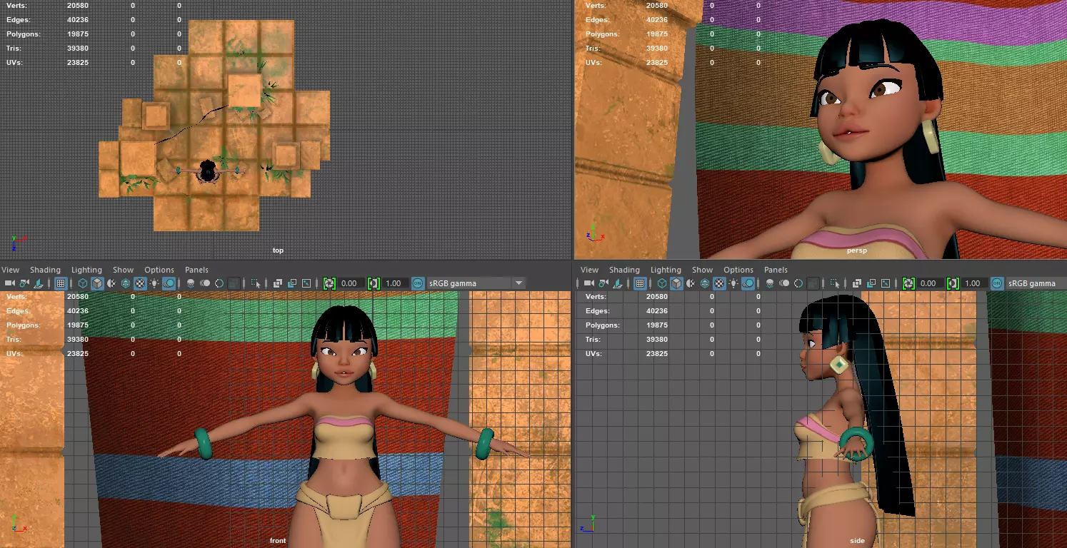Toggle Wireframe on Shaded in side panel
This screenshot has height=548, width=1067.
coord(705,283)
